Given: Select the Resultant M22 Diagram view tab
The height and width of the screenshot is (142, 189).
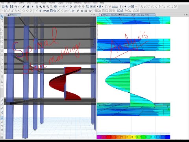Looking at the screenshot, I should (127, 15).
